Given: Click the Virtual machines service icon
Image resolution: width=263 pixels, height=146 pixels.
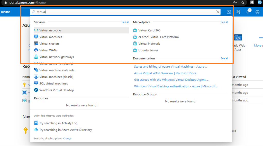Looking at the screenshot, I should [36, 37].
